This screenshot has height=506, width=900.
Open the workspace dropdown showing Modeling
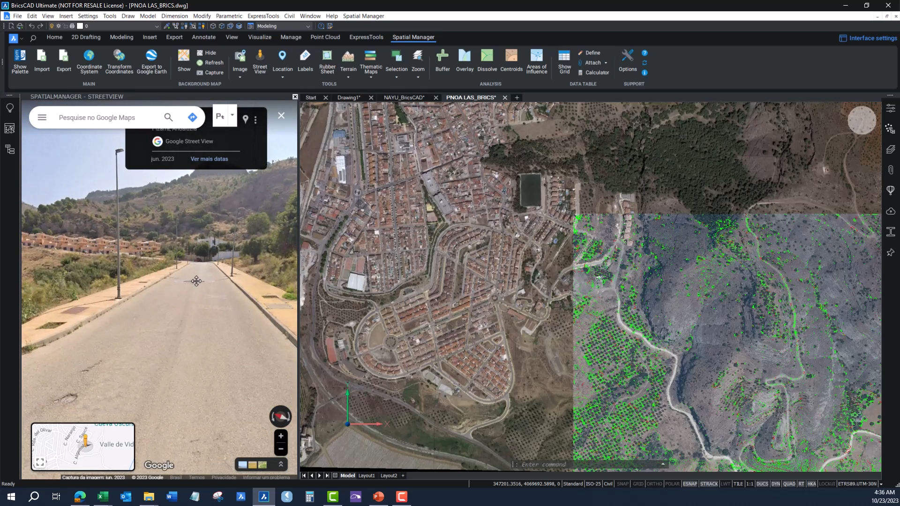307,27
